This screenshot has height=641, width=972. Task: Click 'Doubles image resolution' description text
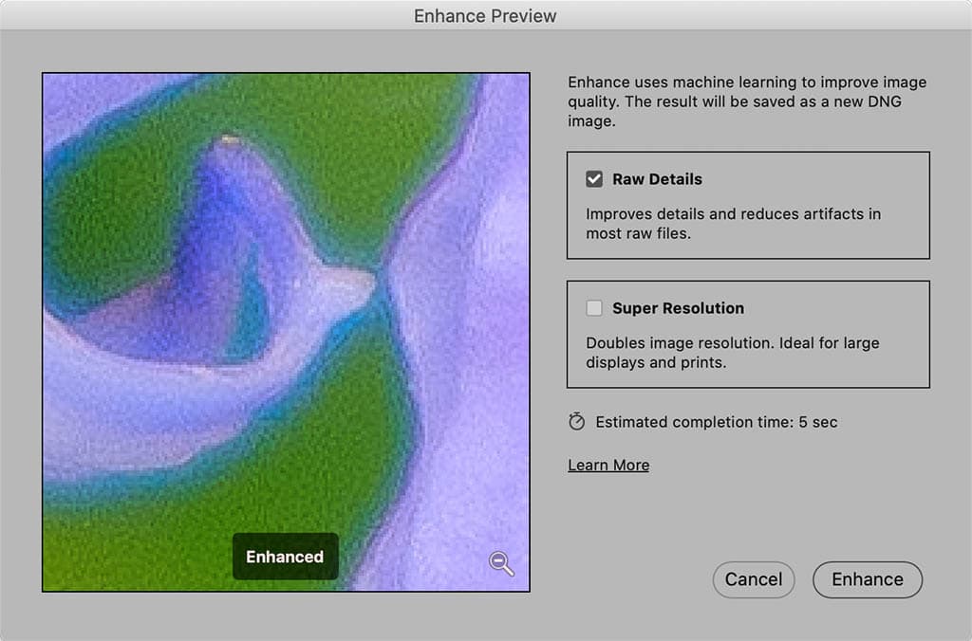pos(733,353)
